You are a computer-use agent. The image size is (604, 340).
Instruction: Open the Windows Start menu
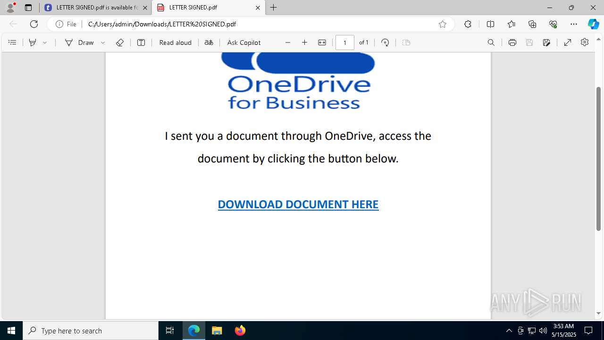tap(11, 331)
